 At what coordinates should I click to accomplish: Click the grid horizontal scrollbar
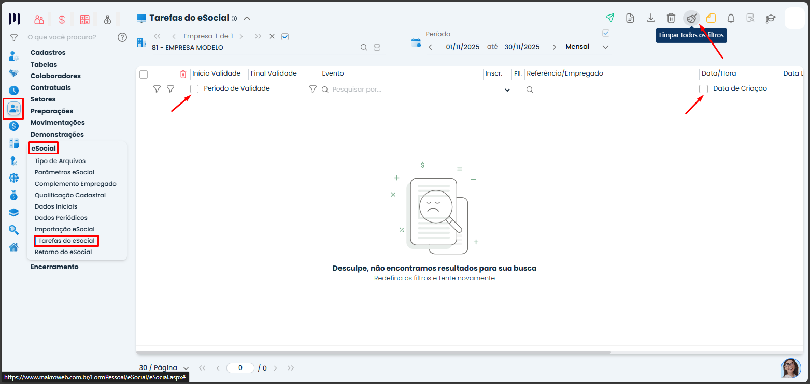[374, 352]
